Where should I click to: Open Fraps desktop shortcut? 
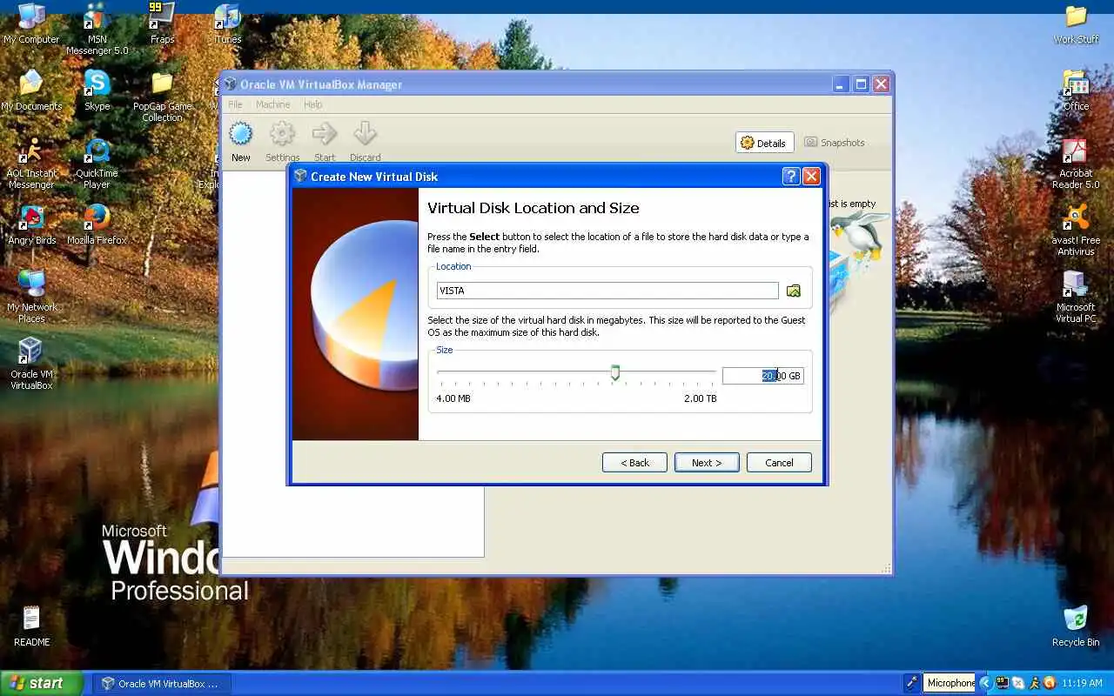coord(162,23)
